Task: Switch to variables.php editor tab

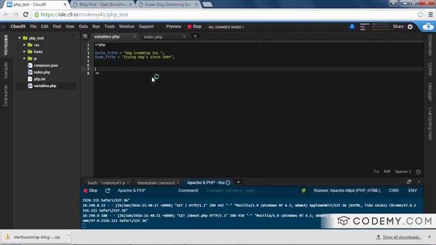Action: coord(107,37)
